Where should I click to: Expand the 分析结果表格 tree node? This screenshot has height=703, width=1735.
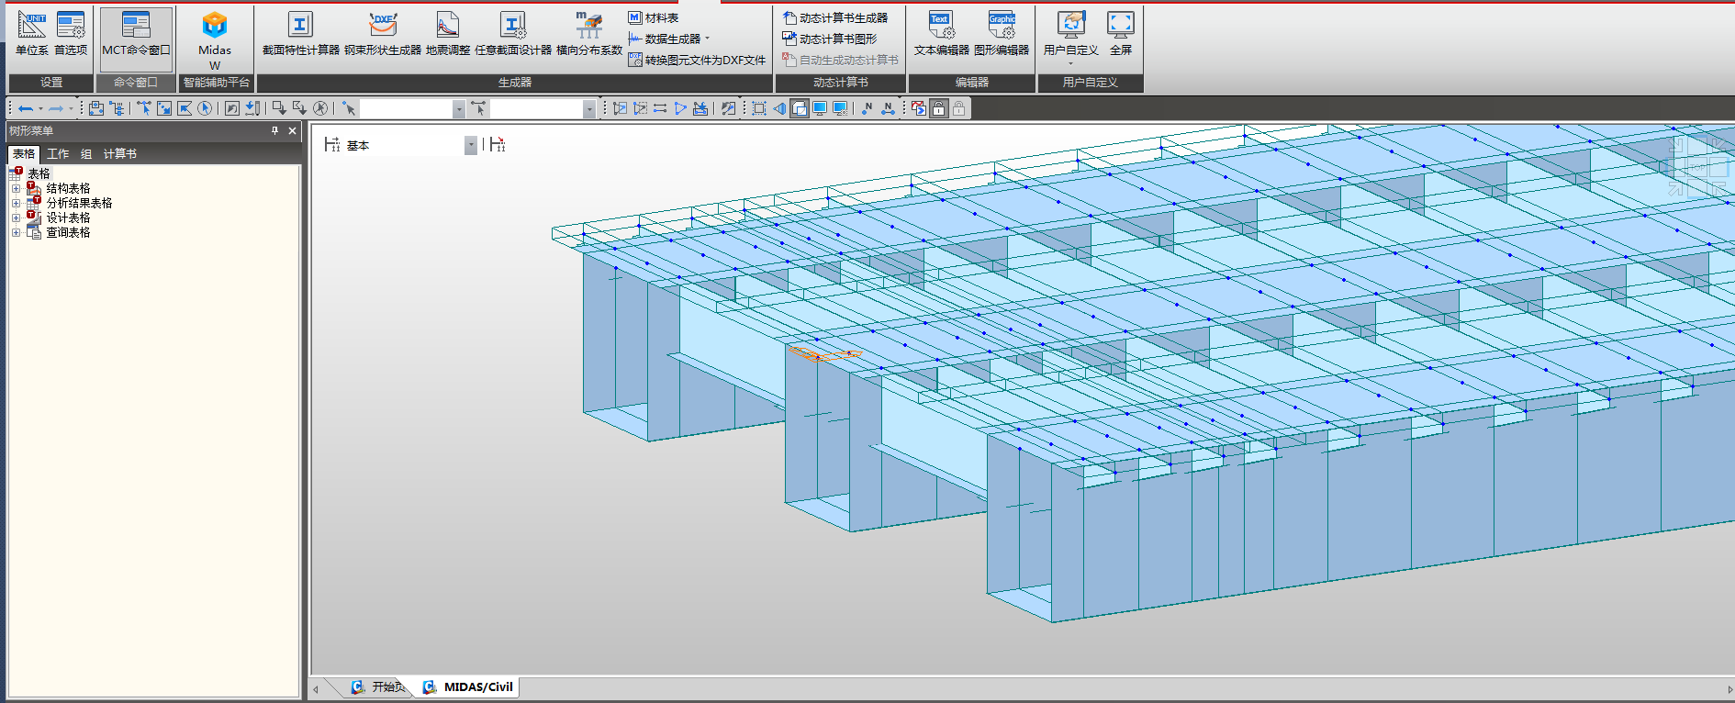(16, 204)
